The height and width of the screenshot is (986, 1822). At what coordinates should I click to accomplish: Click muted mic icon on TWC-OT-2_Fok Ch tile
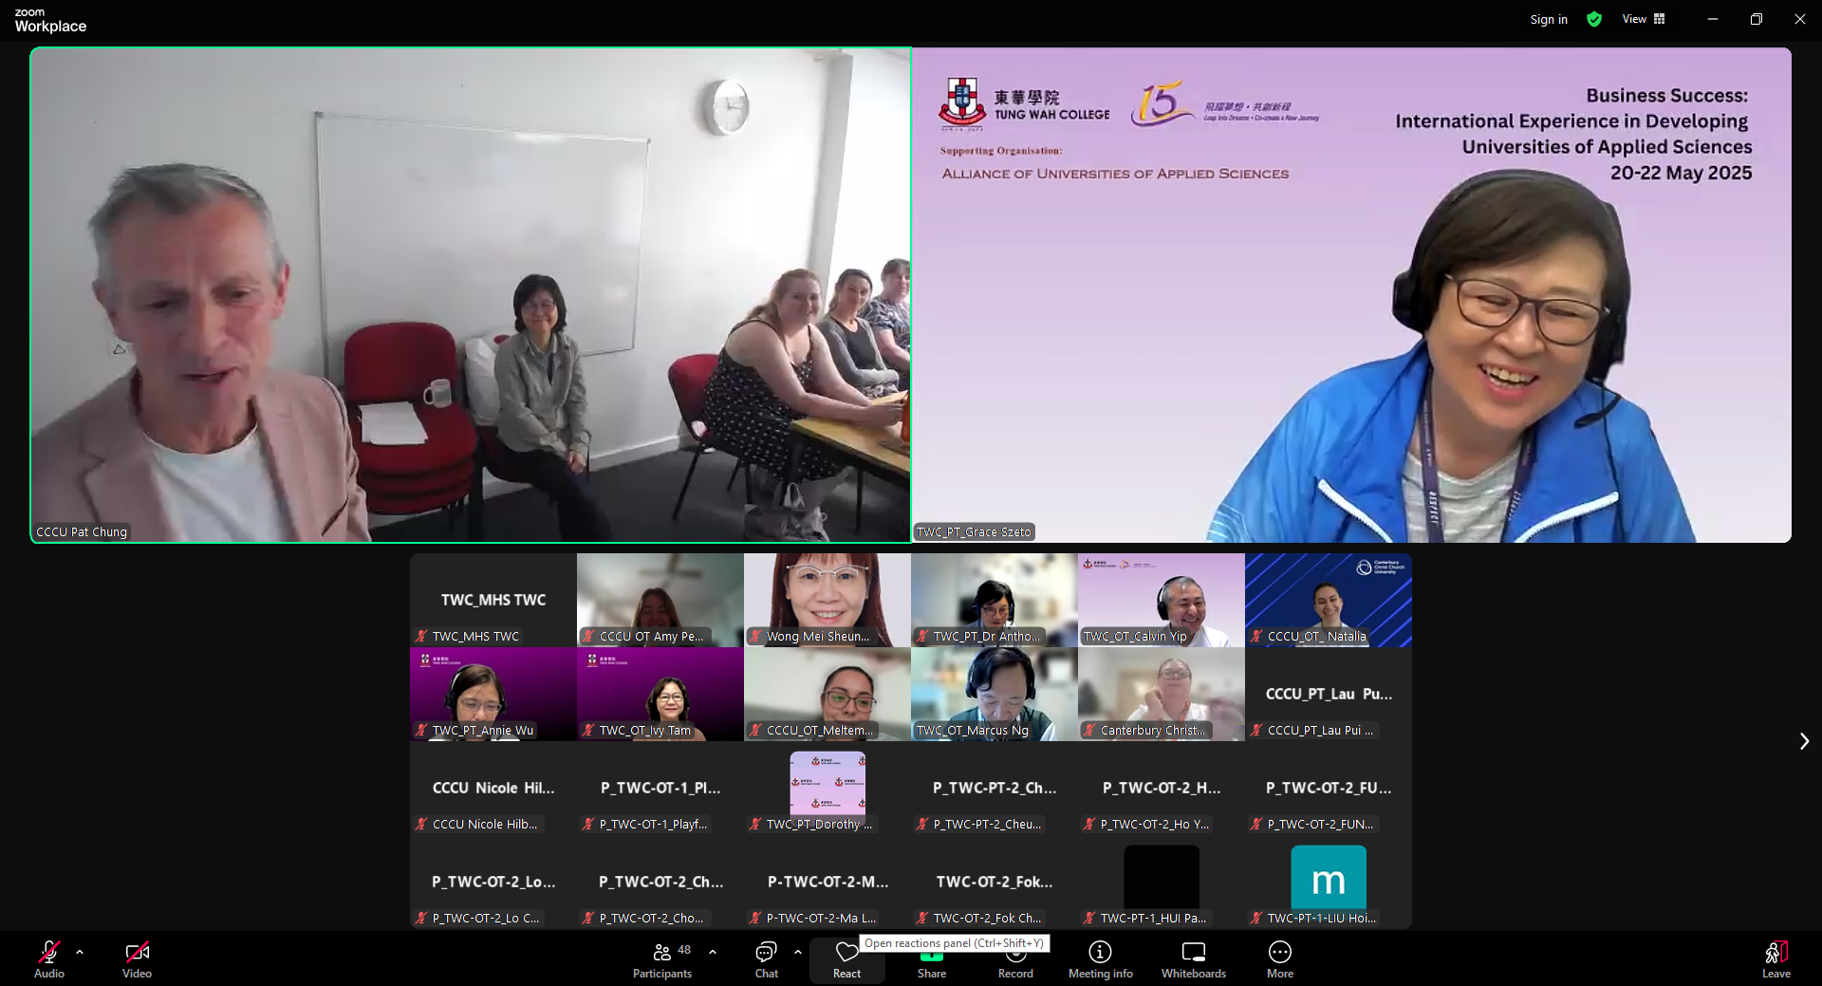pyautogui.click(x=922, y=918)
